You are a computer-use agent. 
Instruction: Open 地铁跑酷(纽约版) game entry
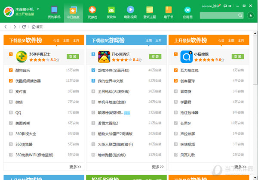112,155
